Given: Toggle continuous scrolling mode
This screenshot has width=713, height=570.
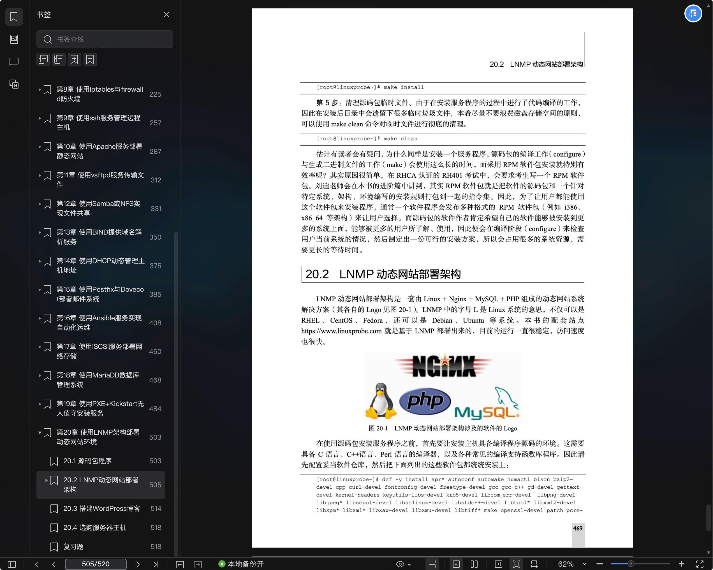Looking at the screenshot, I should point(432,564).
